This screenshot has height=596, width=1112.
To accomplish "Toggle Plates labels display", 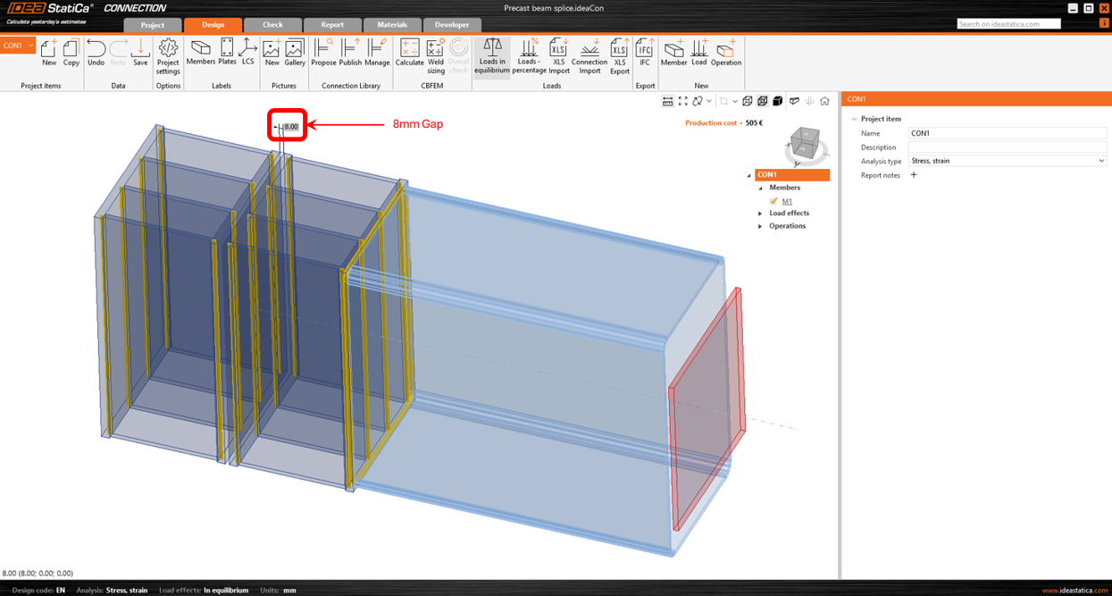I will [x=227, y=53].
